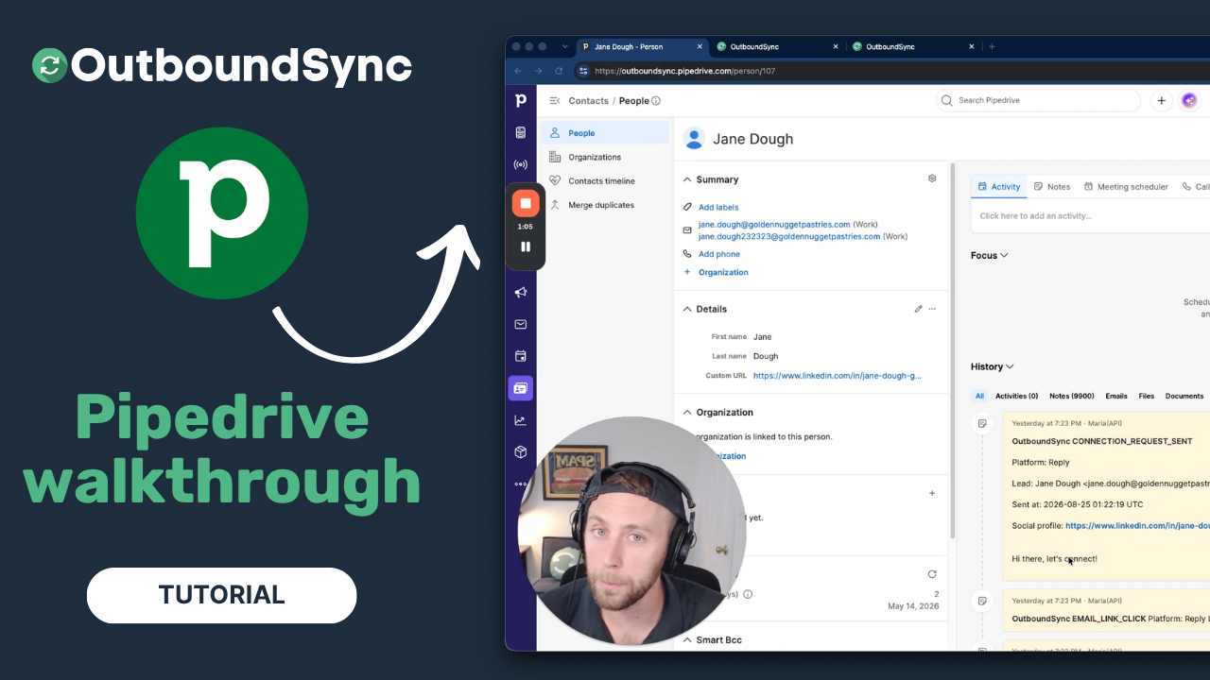The image size is (1210, 680).
Task: Click the info icon next to People
Action: [656, 101]
